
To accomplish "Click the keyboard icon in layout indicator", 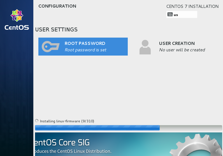I will (170, 15).
